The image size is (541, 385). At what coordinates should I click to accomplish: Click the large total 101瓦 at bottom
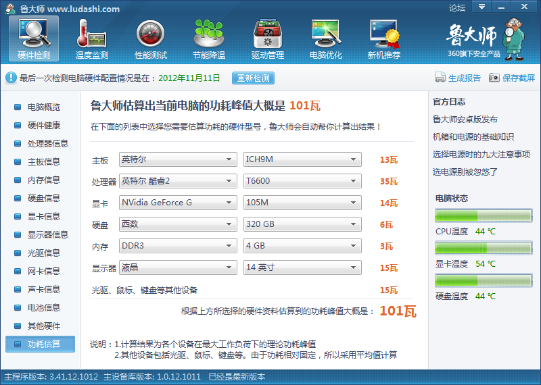398,311
